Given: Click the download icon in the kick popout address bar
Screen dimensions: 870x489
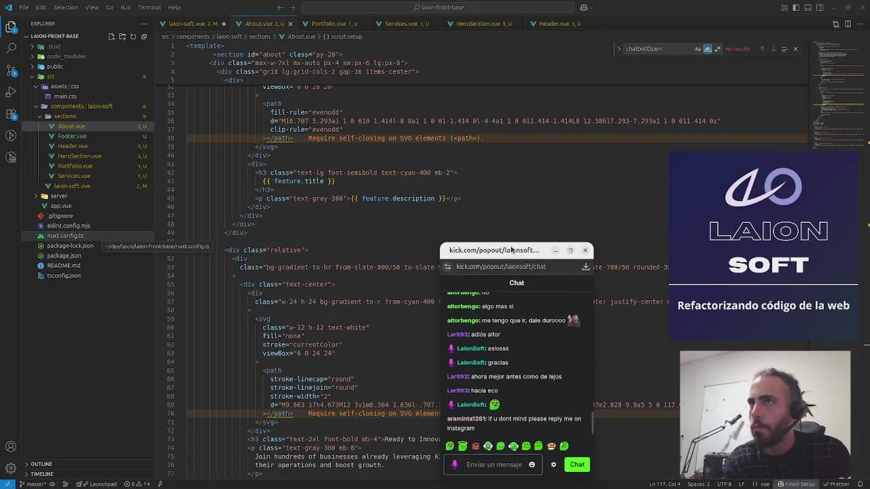Looking at the screenshot, I should coord(585,267).
